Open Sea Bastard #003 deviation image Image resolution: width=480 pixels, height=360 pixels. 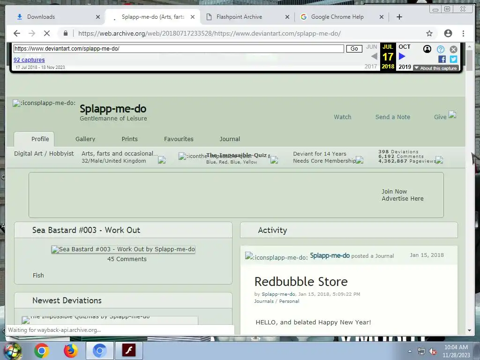123,249
